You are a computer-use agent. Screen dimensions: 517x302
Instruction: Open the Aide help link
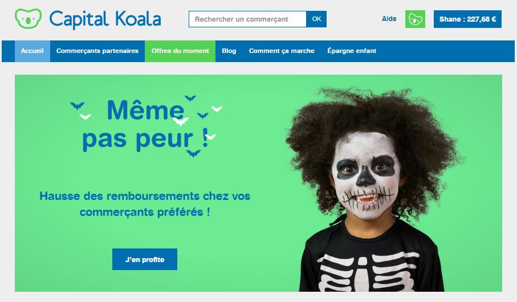389,19
